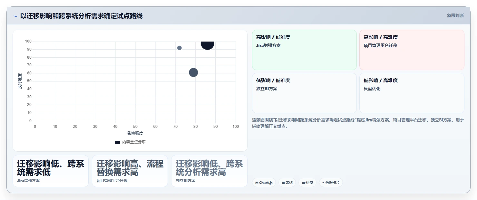Open the 高影响 / 低难度 quadrant card
The height and width of the screenshot is (200, 477).
point(304,50)
